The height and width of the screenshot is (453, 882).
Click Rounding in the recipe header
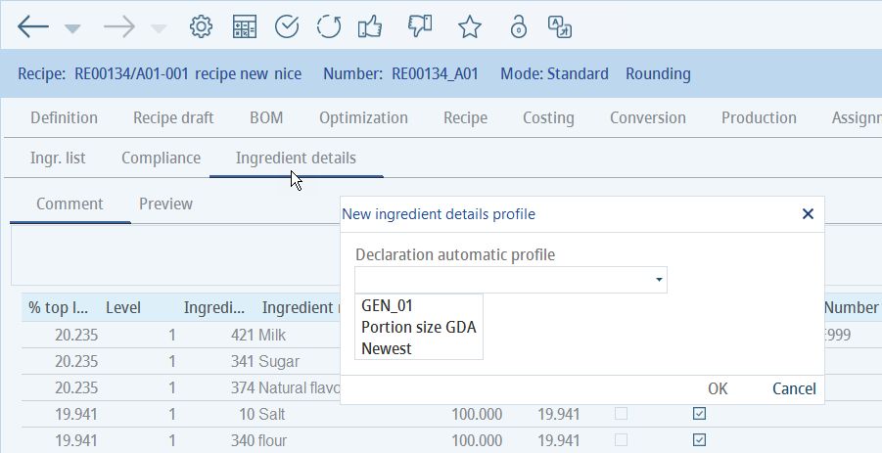(x=658, y=73)
